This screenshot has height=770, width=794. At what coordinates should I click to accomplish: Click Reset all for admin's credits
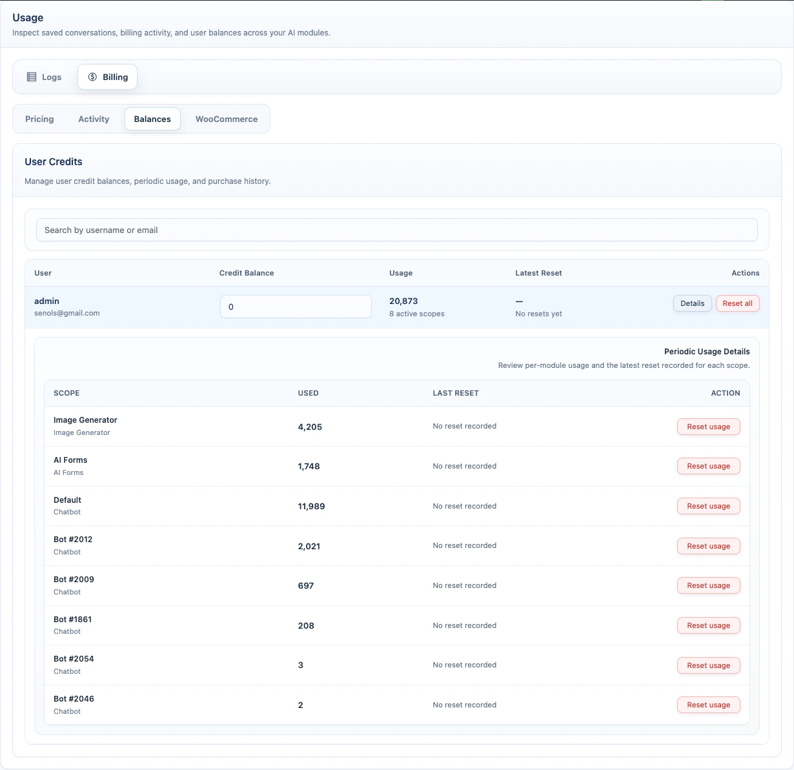click(737, 303)
